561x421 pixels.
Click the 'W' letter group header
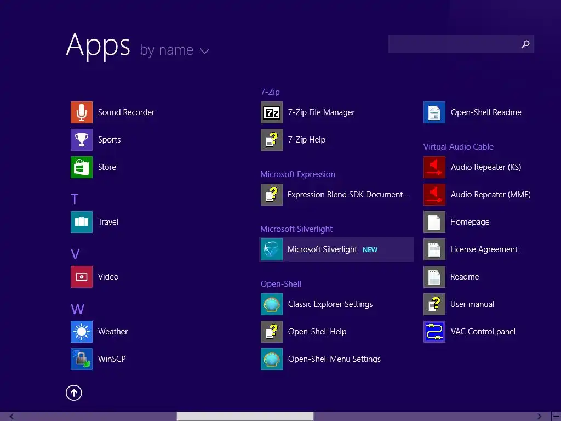78,309
